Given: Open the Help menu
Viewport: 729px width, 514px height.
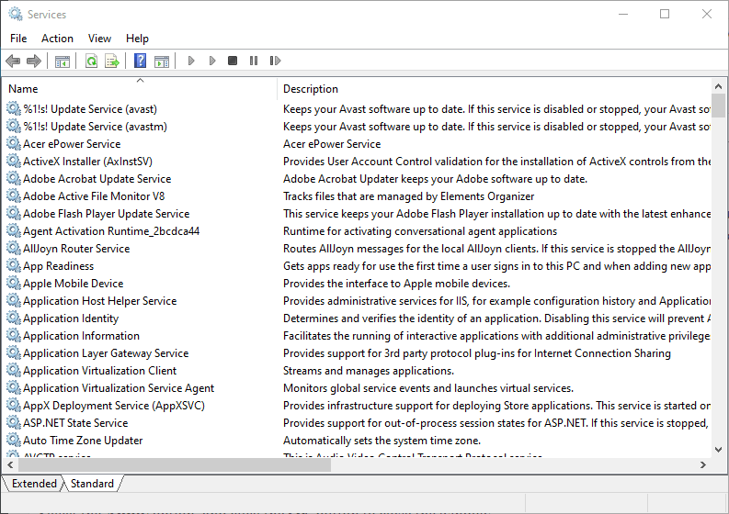Looking at the screenshot, I should pyautogui.click(x=137, y=39).
